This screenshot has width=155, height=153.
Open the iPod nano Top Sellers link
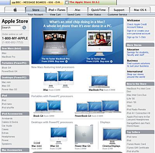click(x=132, y=137)
